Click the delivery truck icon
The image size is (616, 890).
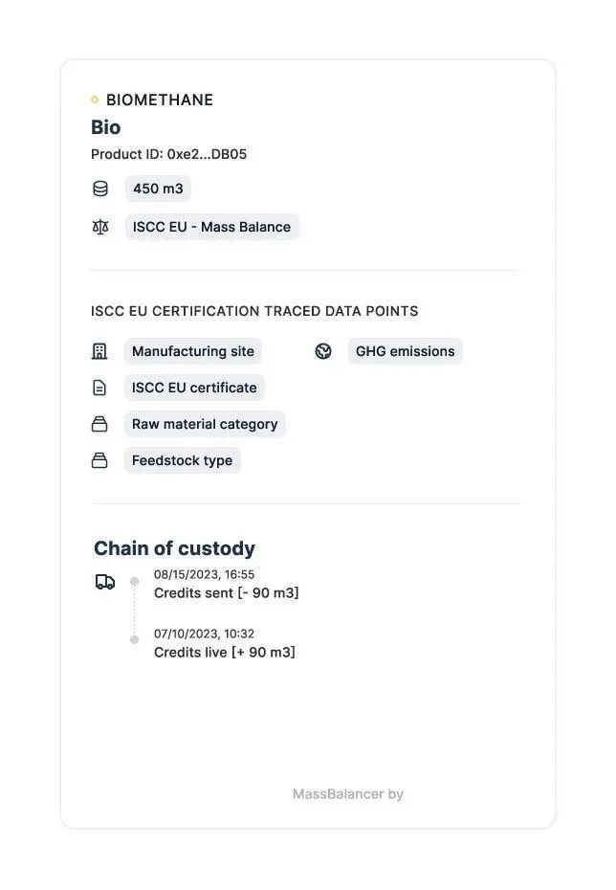(105, 582)
